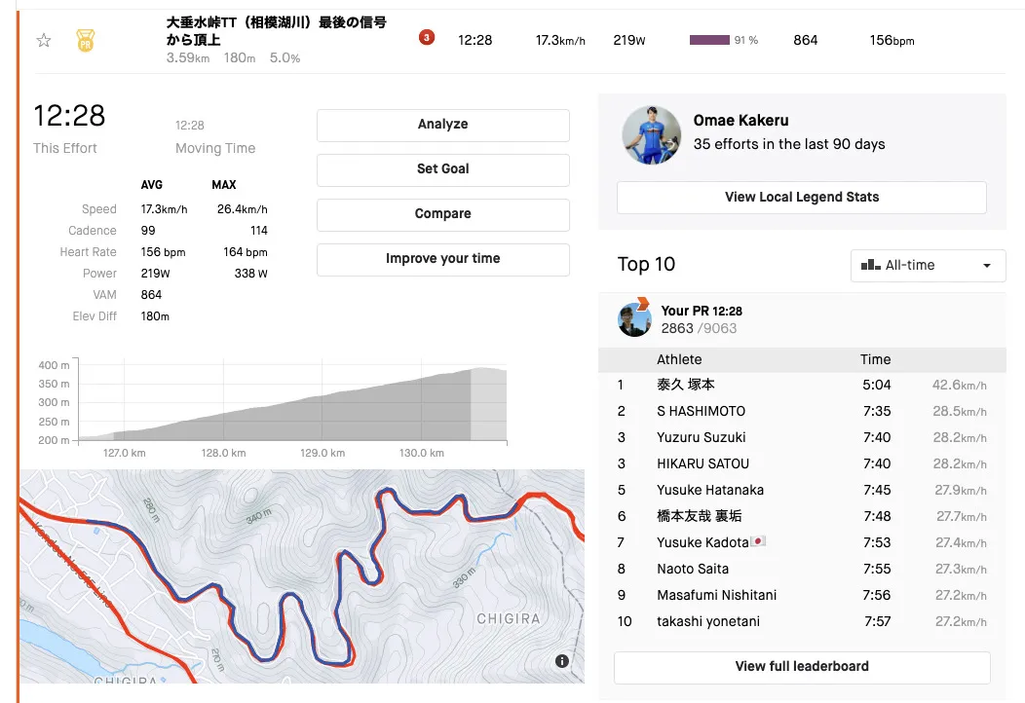The image size is (1025, 703).
Task: Expand filter using the dropdown caret arrow
Action: (987, 266)
